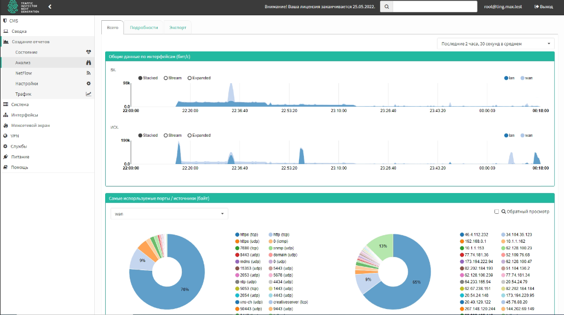
Task: Click the gear icon beside Настройки
Action: click(x=88, y=84)
